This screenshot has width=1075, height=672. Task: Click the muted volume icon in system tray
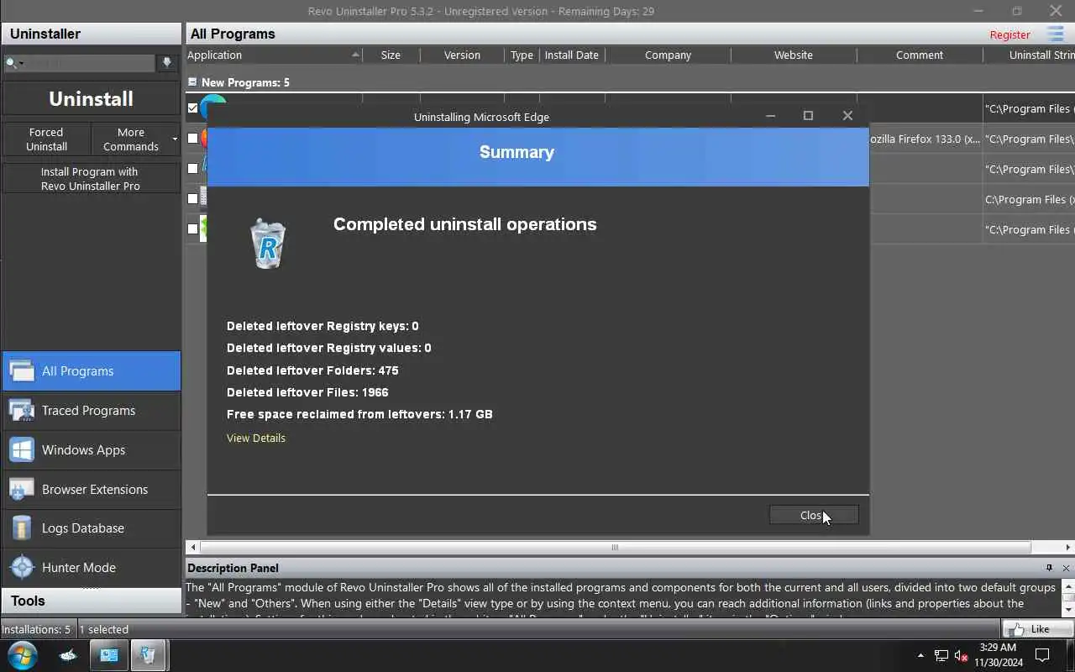pos(962,655)
